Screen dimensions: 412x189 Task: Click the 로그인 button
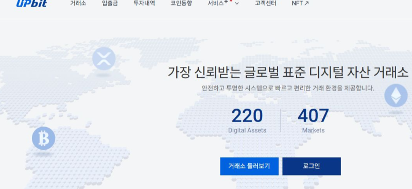[x=312, y=166]
